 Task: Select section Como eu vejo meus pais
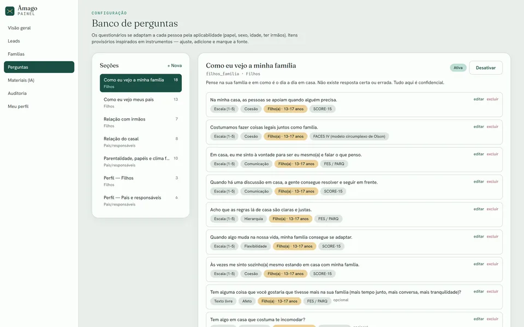coord(141,102)
